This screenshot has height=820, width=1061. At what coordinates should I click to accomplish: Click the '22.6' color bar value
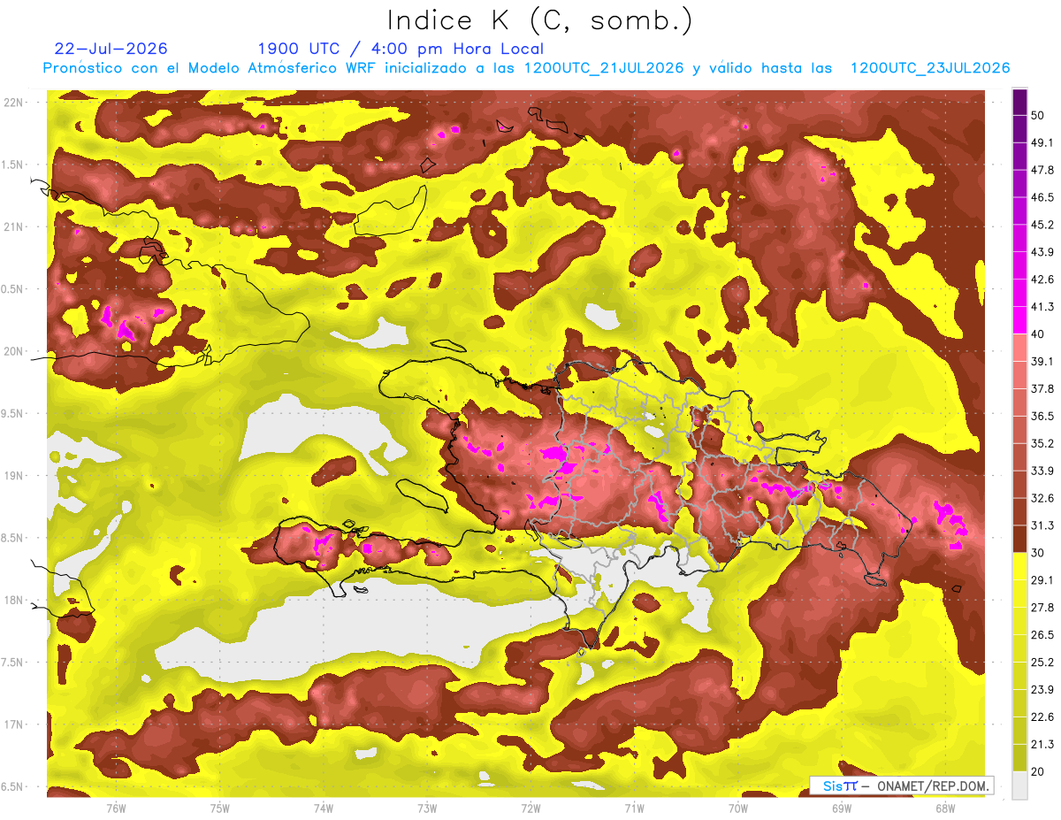pyautogui.click(x=1042, y=717)
